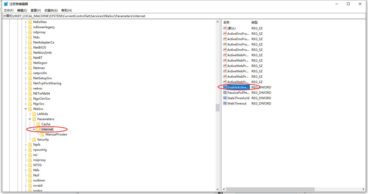Select the WebTimeout value name
Screen dimensions: 368x194
click(237, 103)
